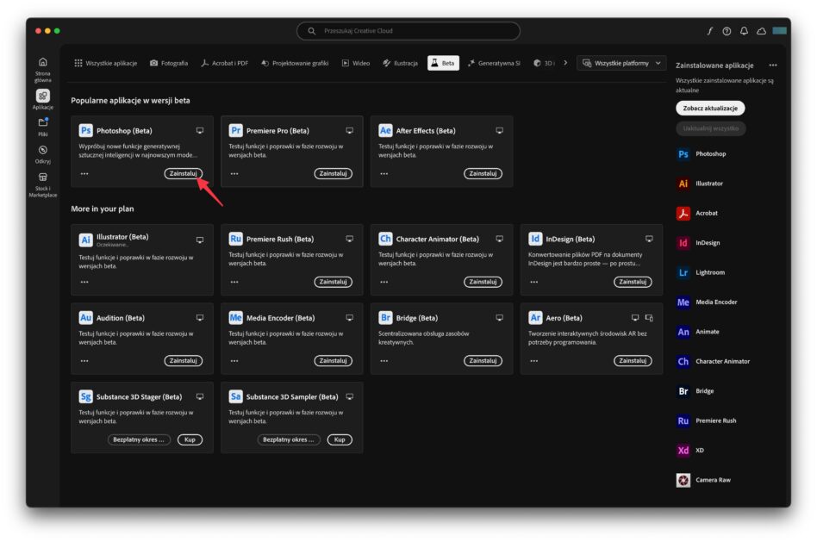This screenshot has width=817, height=542.
Task: Expand more category tabs with the chevron
Action: [x=565, y=63]
